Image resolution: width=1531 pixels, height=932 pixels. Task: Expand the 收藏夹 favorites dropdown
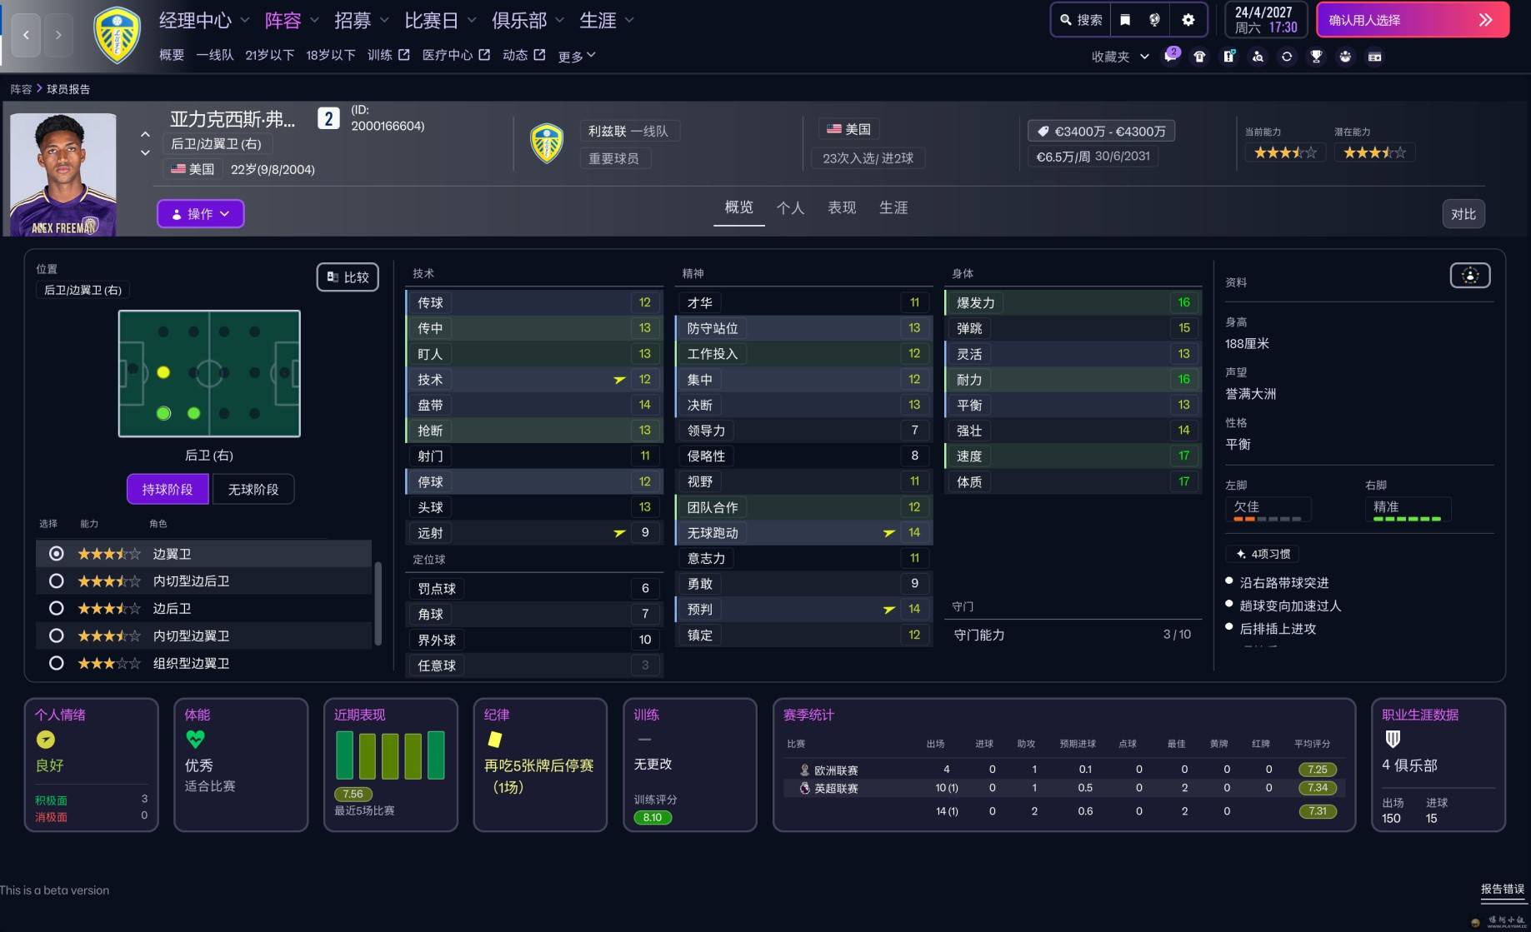pyautogui.click(x=1120, y=57)
